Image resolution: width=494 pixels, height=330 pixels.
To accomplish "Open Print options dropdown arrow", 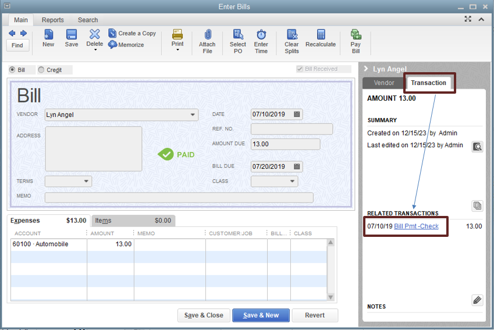I will [177, 50].
